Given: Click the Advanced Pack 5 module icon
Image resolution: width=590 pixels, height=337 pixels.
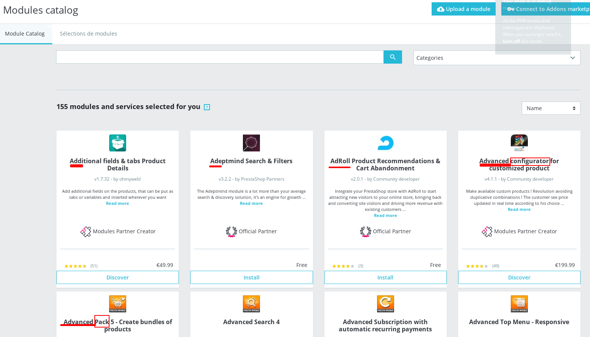Looking at the screenshot, I should click(117, 304).
